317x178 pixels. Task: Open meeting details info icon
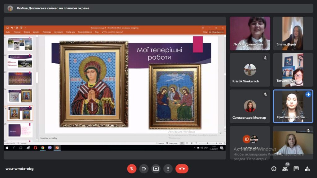pyautogui.click(x=274, y=169)
